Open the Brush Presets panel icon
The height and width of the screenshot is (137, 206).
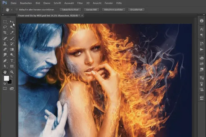point(202,78)
